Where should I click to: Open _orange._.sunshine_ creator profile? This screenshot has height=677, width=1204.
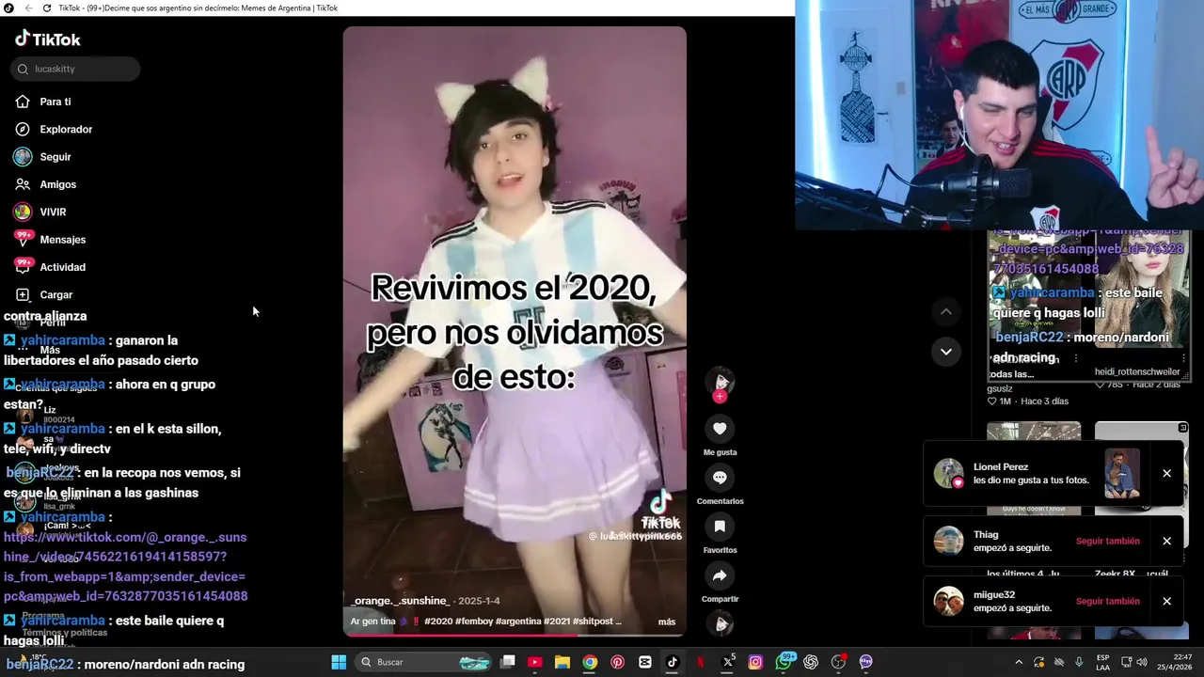(x=400, y=601)
